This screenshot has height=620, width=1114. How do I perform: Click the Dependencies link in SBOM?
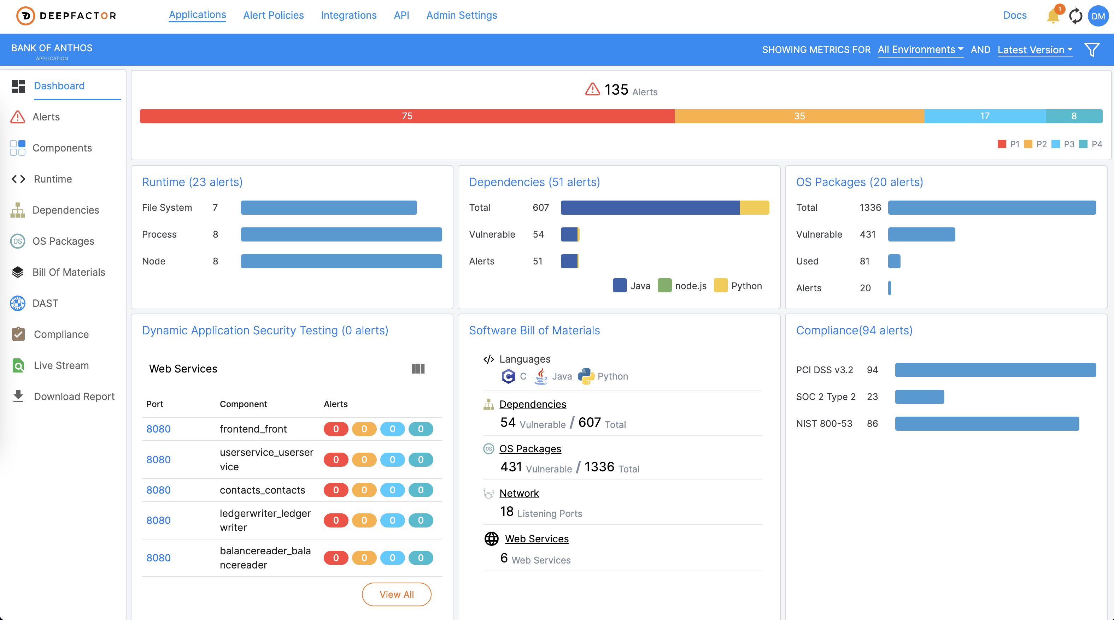pos(533,404)
